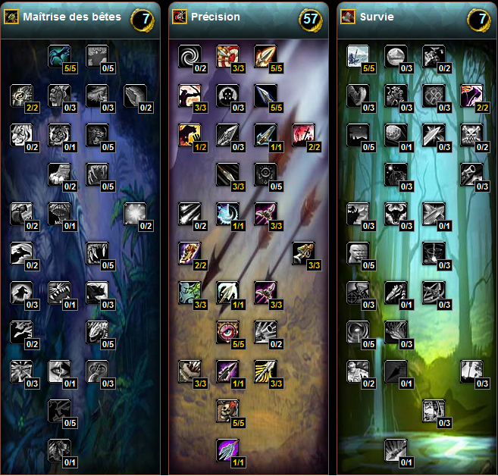Click the green raptor talent showing 5/5
The width and height of the screenshot is (498, 476).
[x=59, y=56]
